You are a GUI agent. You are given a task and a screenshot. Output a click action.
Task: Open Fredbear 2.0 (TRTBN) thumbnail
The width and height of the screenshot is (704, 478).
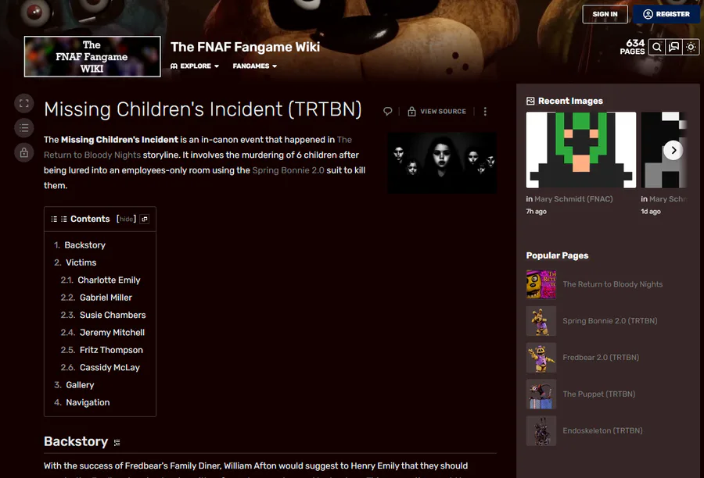[541, 358]
